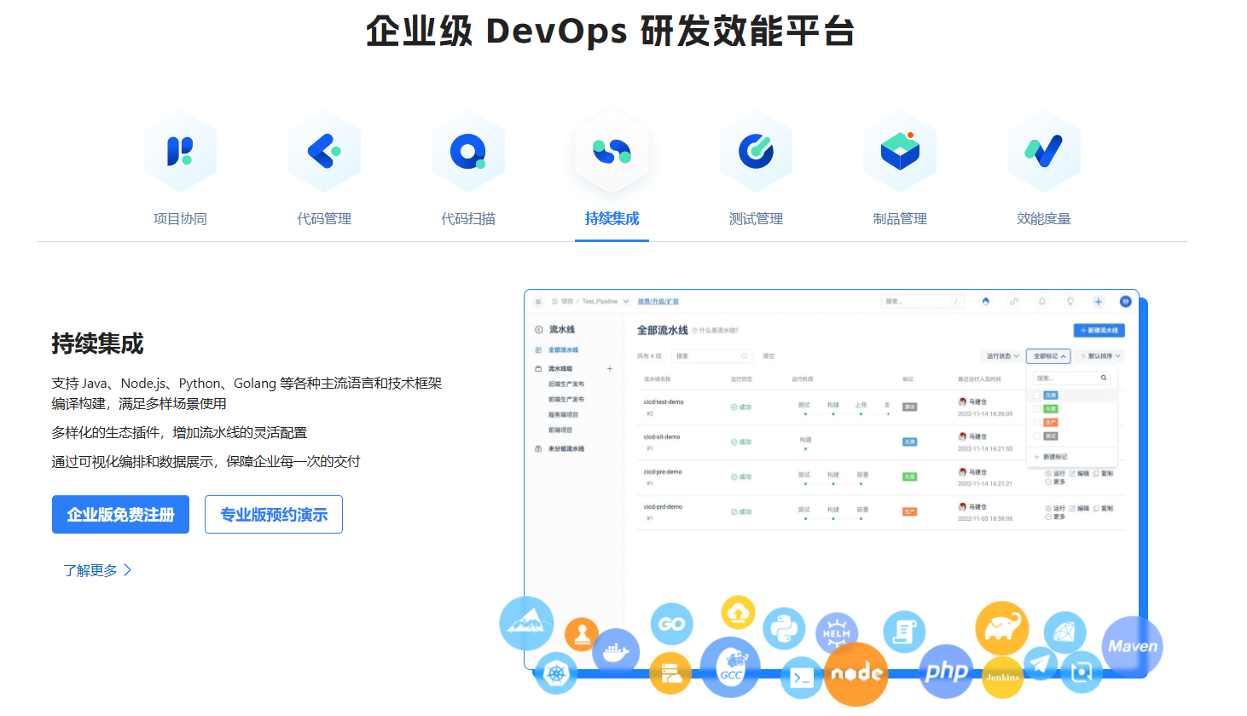Open the 默认排序 sort dropdown
This screenshot has width=1247, height=716.
1100,356
